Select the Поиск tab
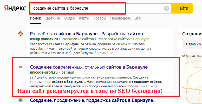 [x=35, y=18]
